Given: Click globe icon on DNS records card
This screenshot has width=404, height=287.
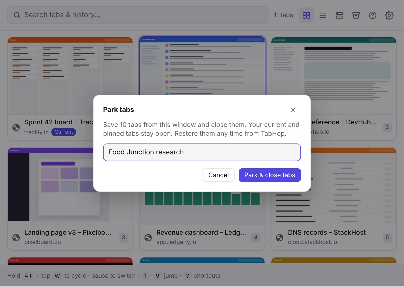Looking at the screenshot, I should 280,238.
